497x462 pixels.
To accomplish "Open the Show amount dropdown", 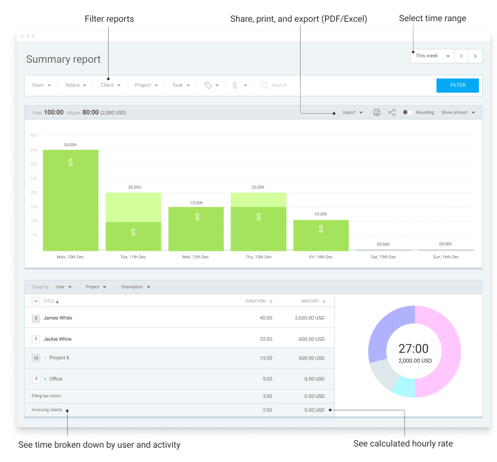I will pos(458,113).
